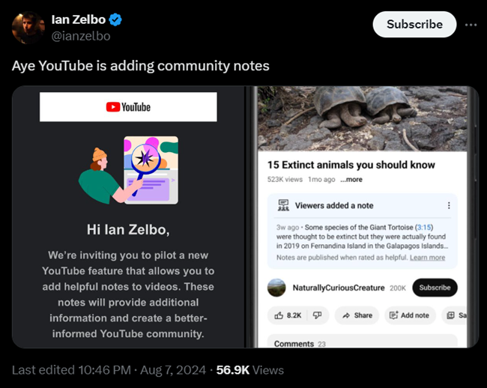Expand the video description with ...more
The height and width of the screenshot is (388, 487).
pos(351,180)
